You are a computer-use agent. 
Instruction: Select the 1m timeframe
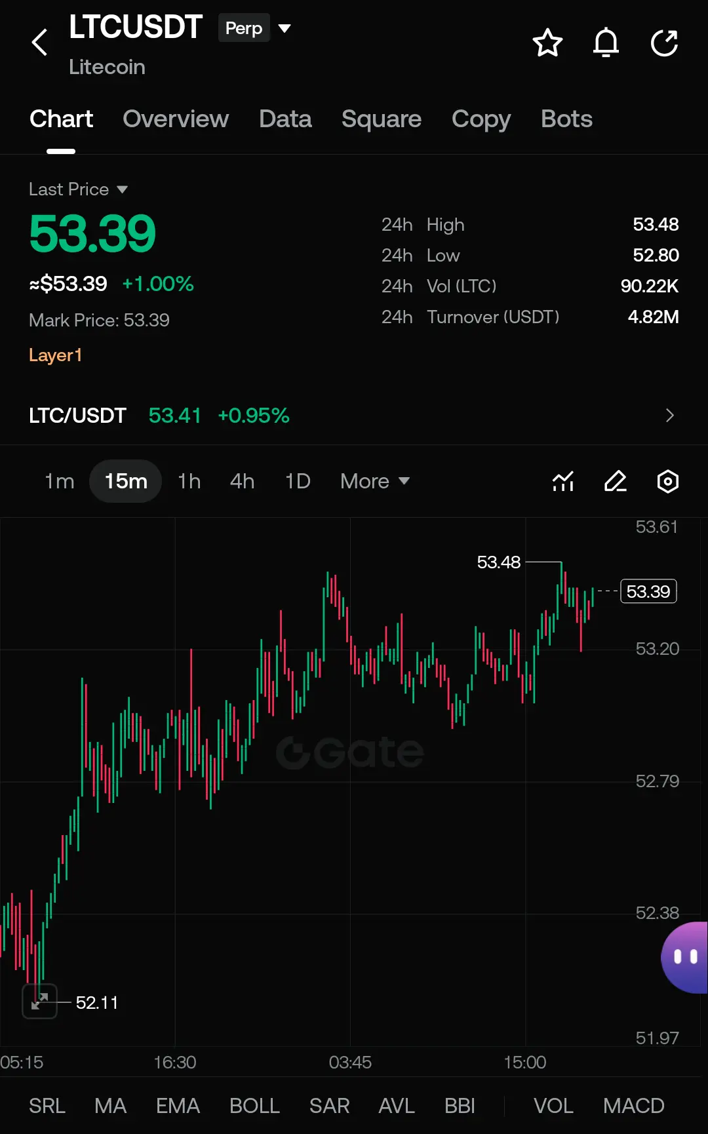60,482
